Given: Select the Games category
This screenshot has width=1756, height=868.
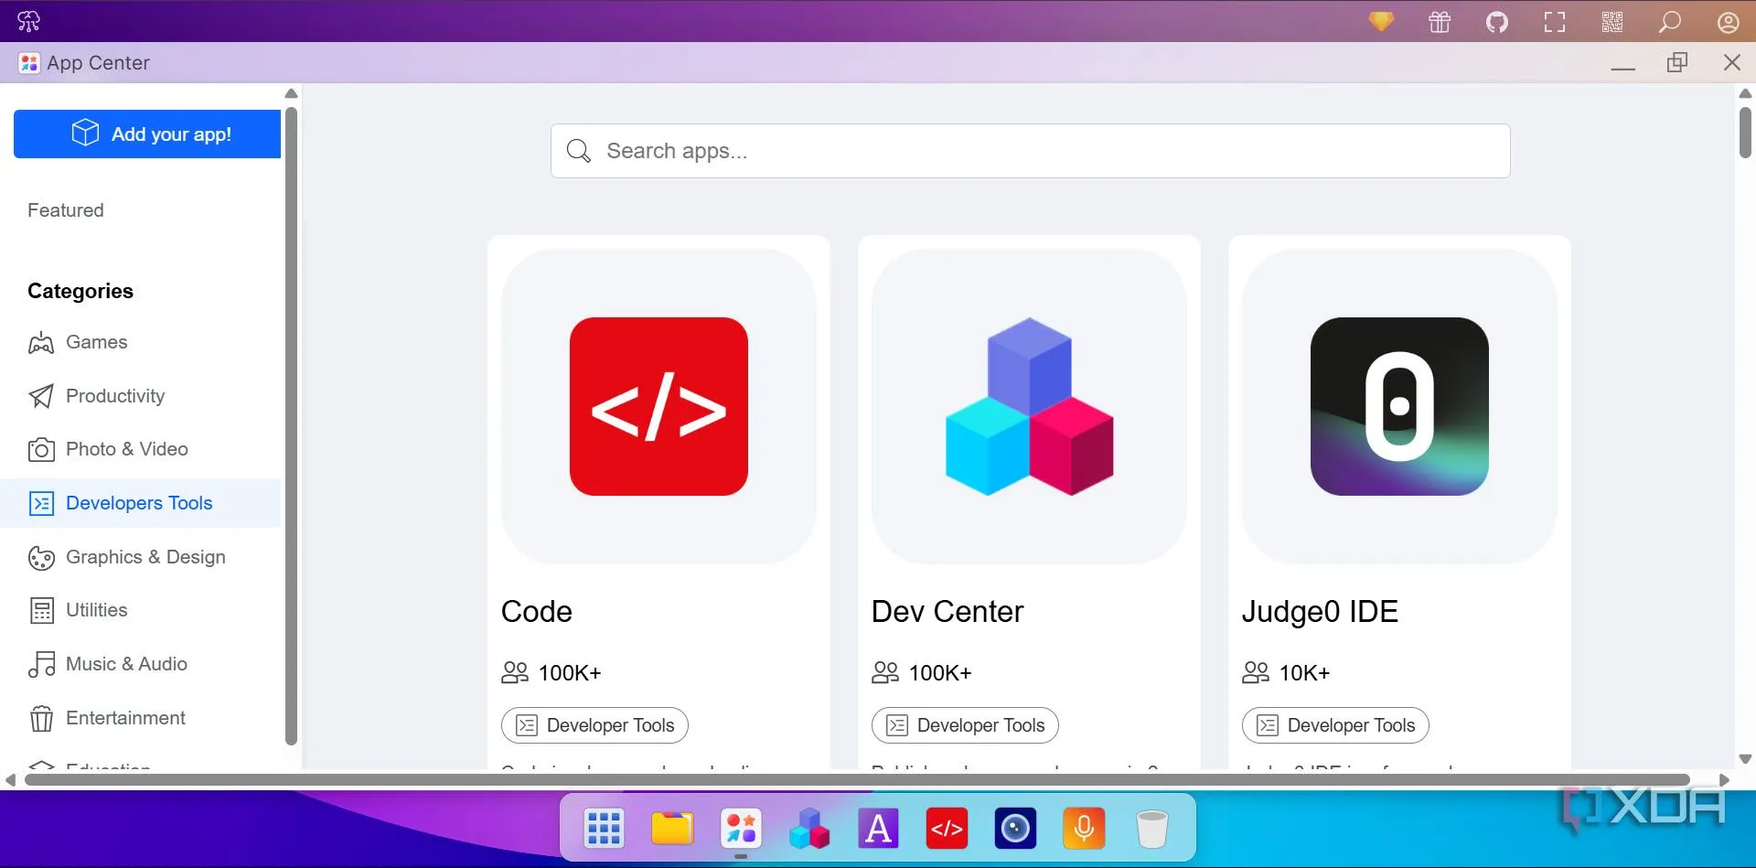Looking at the screenshot, I should click(96, 342).
